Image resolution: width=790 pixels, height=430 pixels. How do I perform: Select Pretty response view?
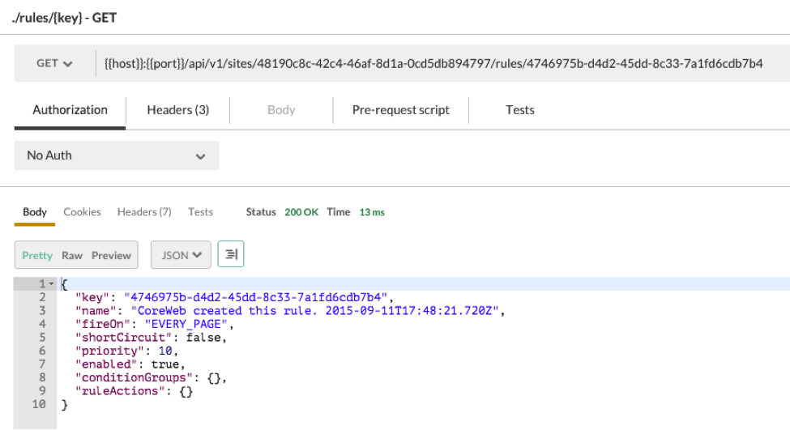pos(37,255)
